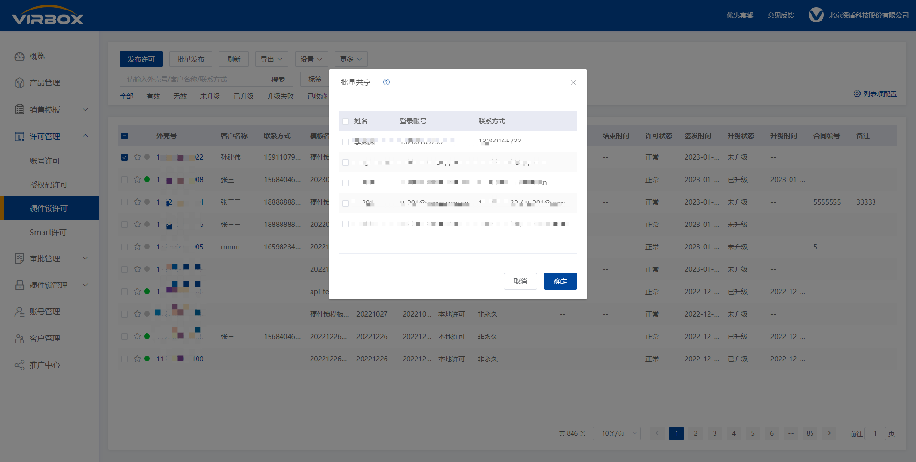Click the page jump number input
The image size is (916, 462).
pos(875,433)
